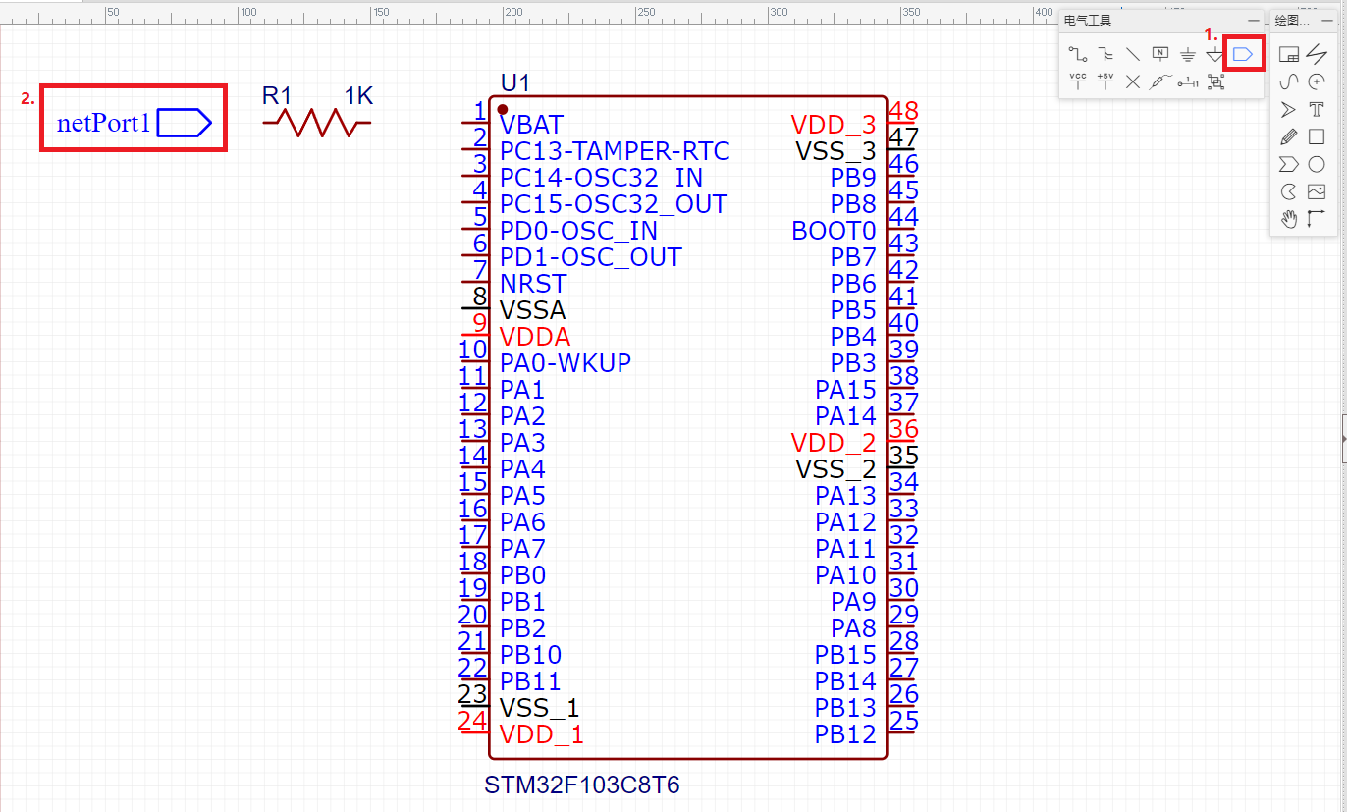This screenshot has width=1347, height=812.
Task: Select the Bus tool
Action: (x=1105, y=53)
